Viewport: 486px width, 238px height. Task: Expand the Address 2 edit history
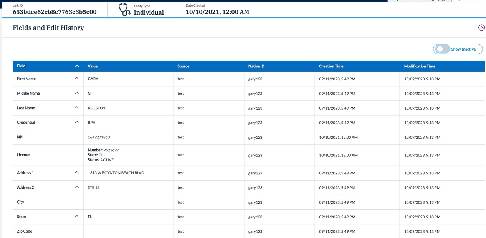[77, 187]
